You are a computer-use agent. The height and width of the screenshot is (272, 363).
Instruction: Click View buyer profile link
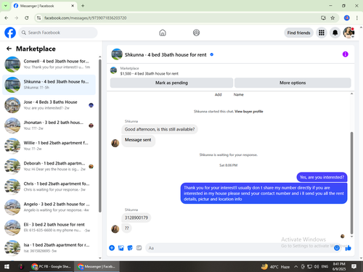click(249, 112)
